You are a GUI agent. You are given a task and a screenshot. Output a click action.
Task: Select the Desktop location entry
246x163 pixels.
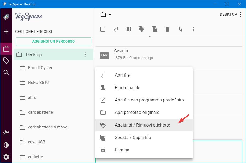pos(53,55)
